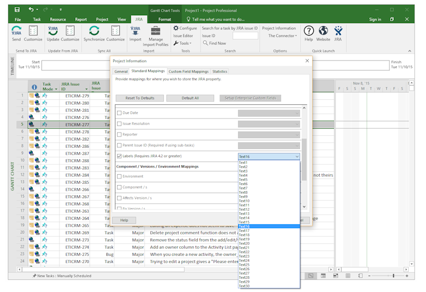Click the Report view status icon

pyautogui.click(x=360, y=276)
